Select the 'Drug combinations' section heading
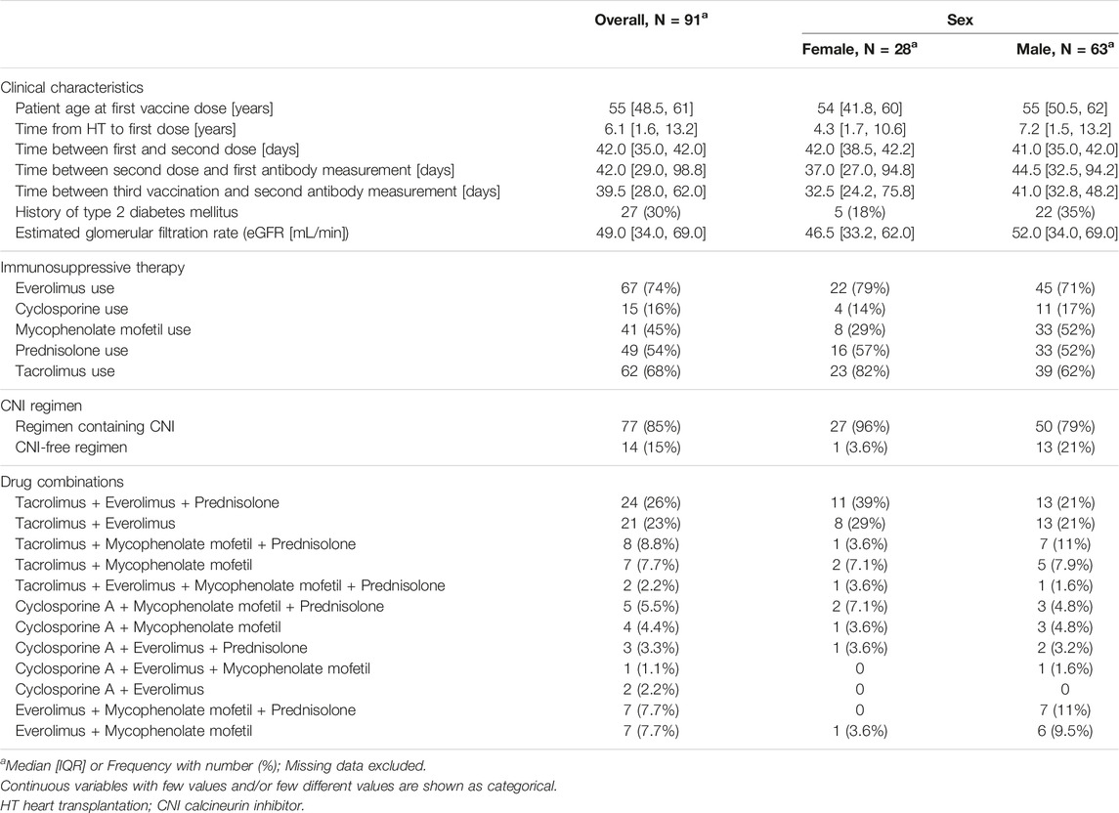1119x813 pixels. (62, 482)
